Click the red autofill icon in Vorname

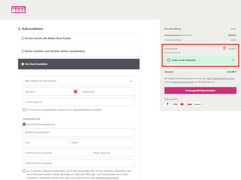click(x=75, y=91)
